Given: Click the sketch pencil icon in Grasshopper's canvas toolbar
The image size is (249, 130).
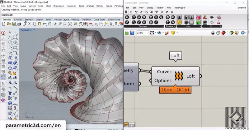Looking at the screenshot, I should [167, 32].
